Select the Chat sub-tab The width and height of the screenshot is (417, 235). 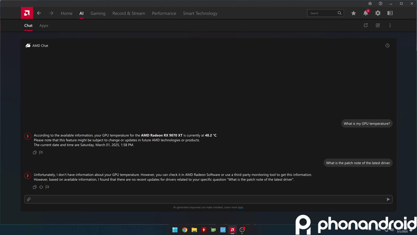28,25
